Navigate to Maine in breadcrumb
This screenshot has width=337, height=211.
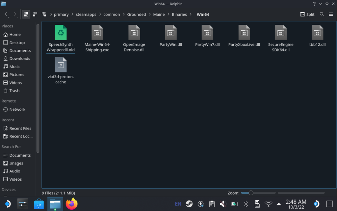159,15
